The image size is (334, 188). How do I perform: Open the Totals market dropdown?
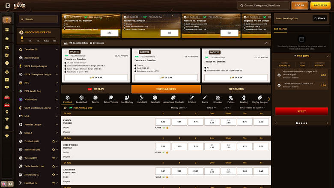point(211,108)
